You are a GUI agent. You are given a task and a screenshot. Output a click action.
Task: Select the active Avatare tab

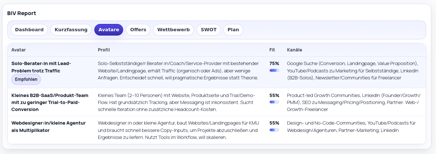point(109,30)
